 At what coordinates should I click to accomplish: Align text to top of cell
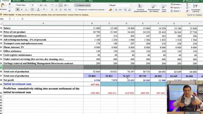click(52, 5)
